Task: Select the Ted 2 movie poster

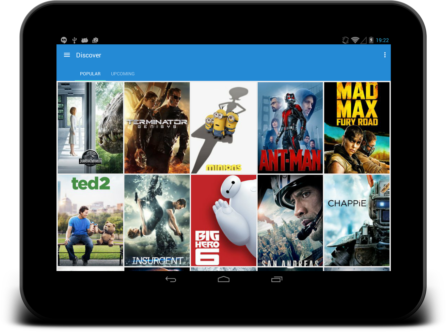Action: click(x=90, y=220)
